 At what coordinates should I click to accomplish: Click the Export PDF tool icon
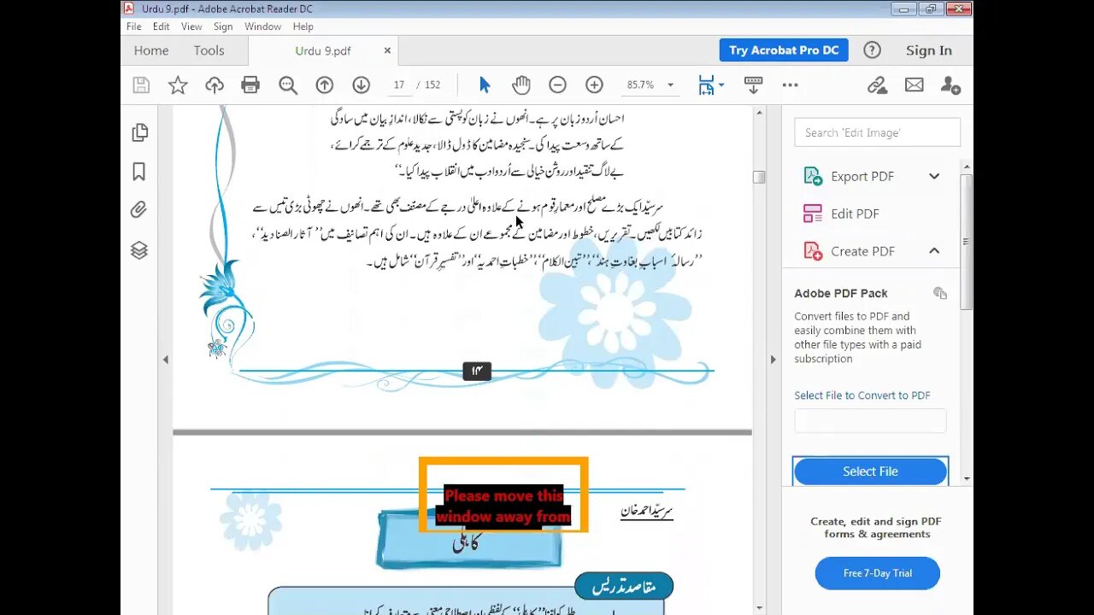point(812,176)
